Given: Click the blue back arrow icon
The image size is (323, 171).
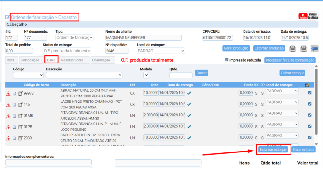Looking at the screenshot, I should [314, 49].
